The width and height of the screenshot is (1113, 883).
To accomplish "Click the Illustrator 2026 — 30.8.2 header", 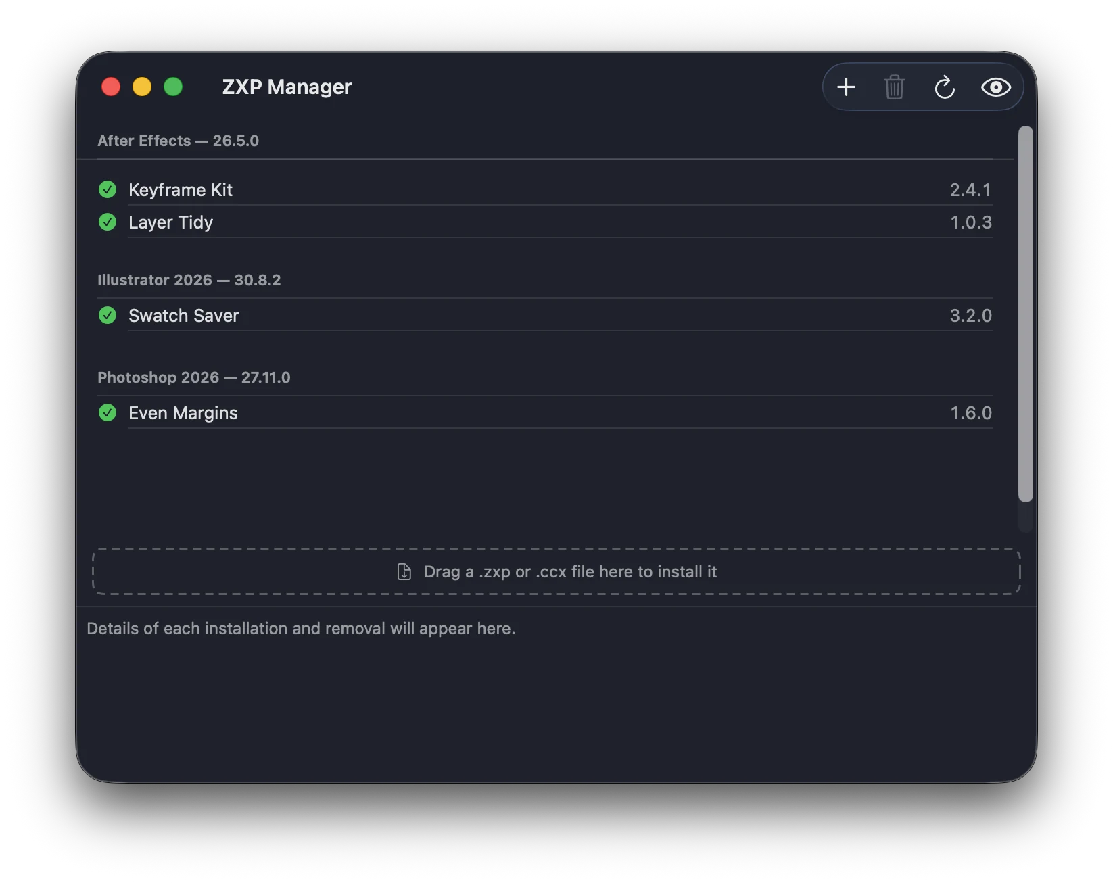I will [x=189, y=280].
